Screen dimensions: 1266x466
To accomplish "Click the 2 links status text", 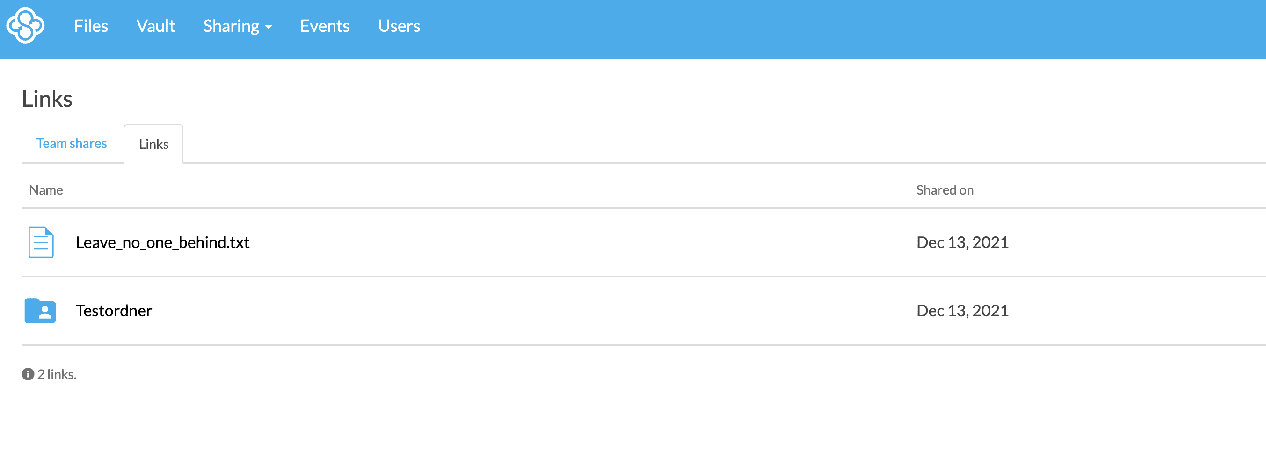I will [x=57, y=374].
